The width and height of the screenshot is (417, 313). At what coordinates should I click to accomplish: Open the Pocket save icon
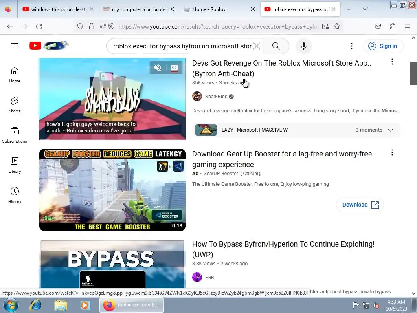click(377, 26)
